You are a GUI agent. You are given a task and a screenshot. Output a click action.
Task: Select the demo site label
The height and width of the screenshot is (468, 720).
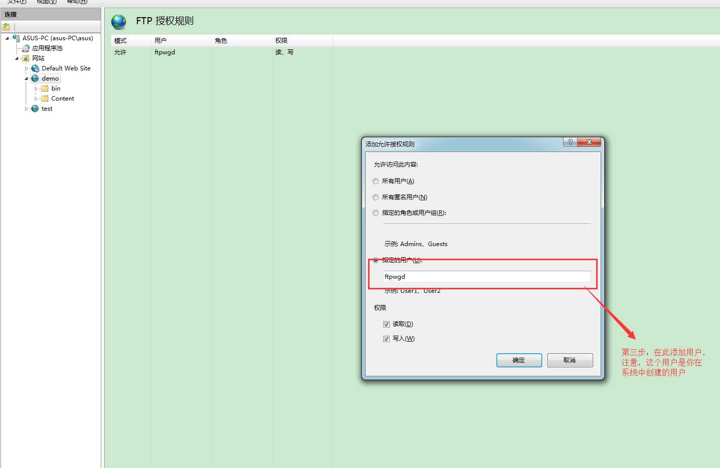coord(50,79)
